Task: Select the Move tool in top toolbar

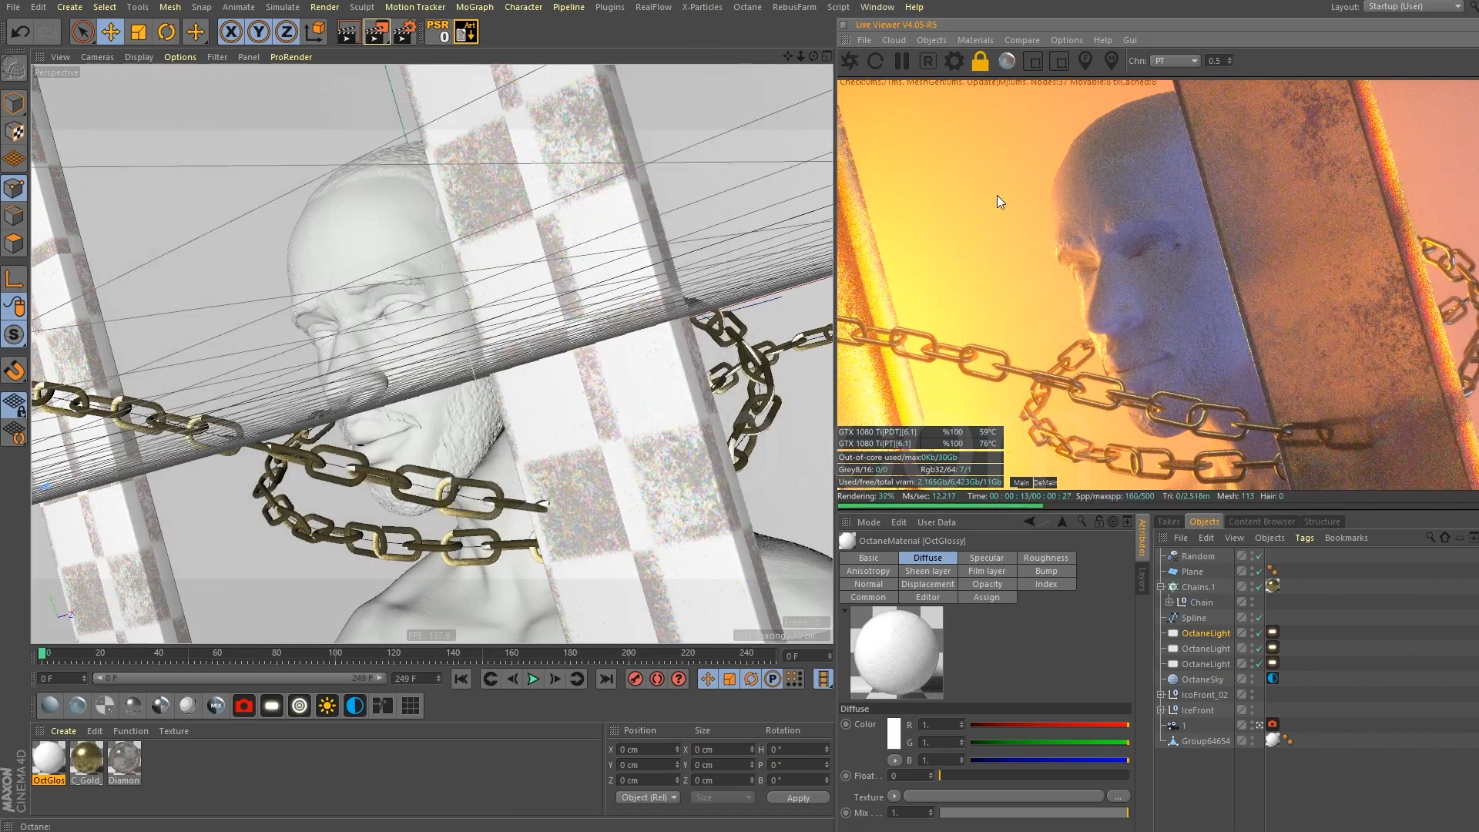Action: coord(111,32)
